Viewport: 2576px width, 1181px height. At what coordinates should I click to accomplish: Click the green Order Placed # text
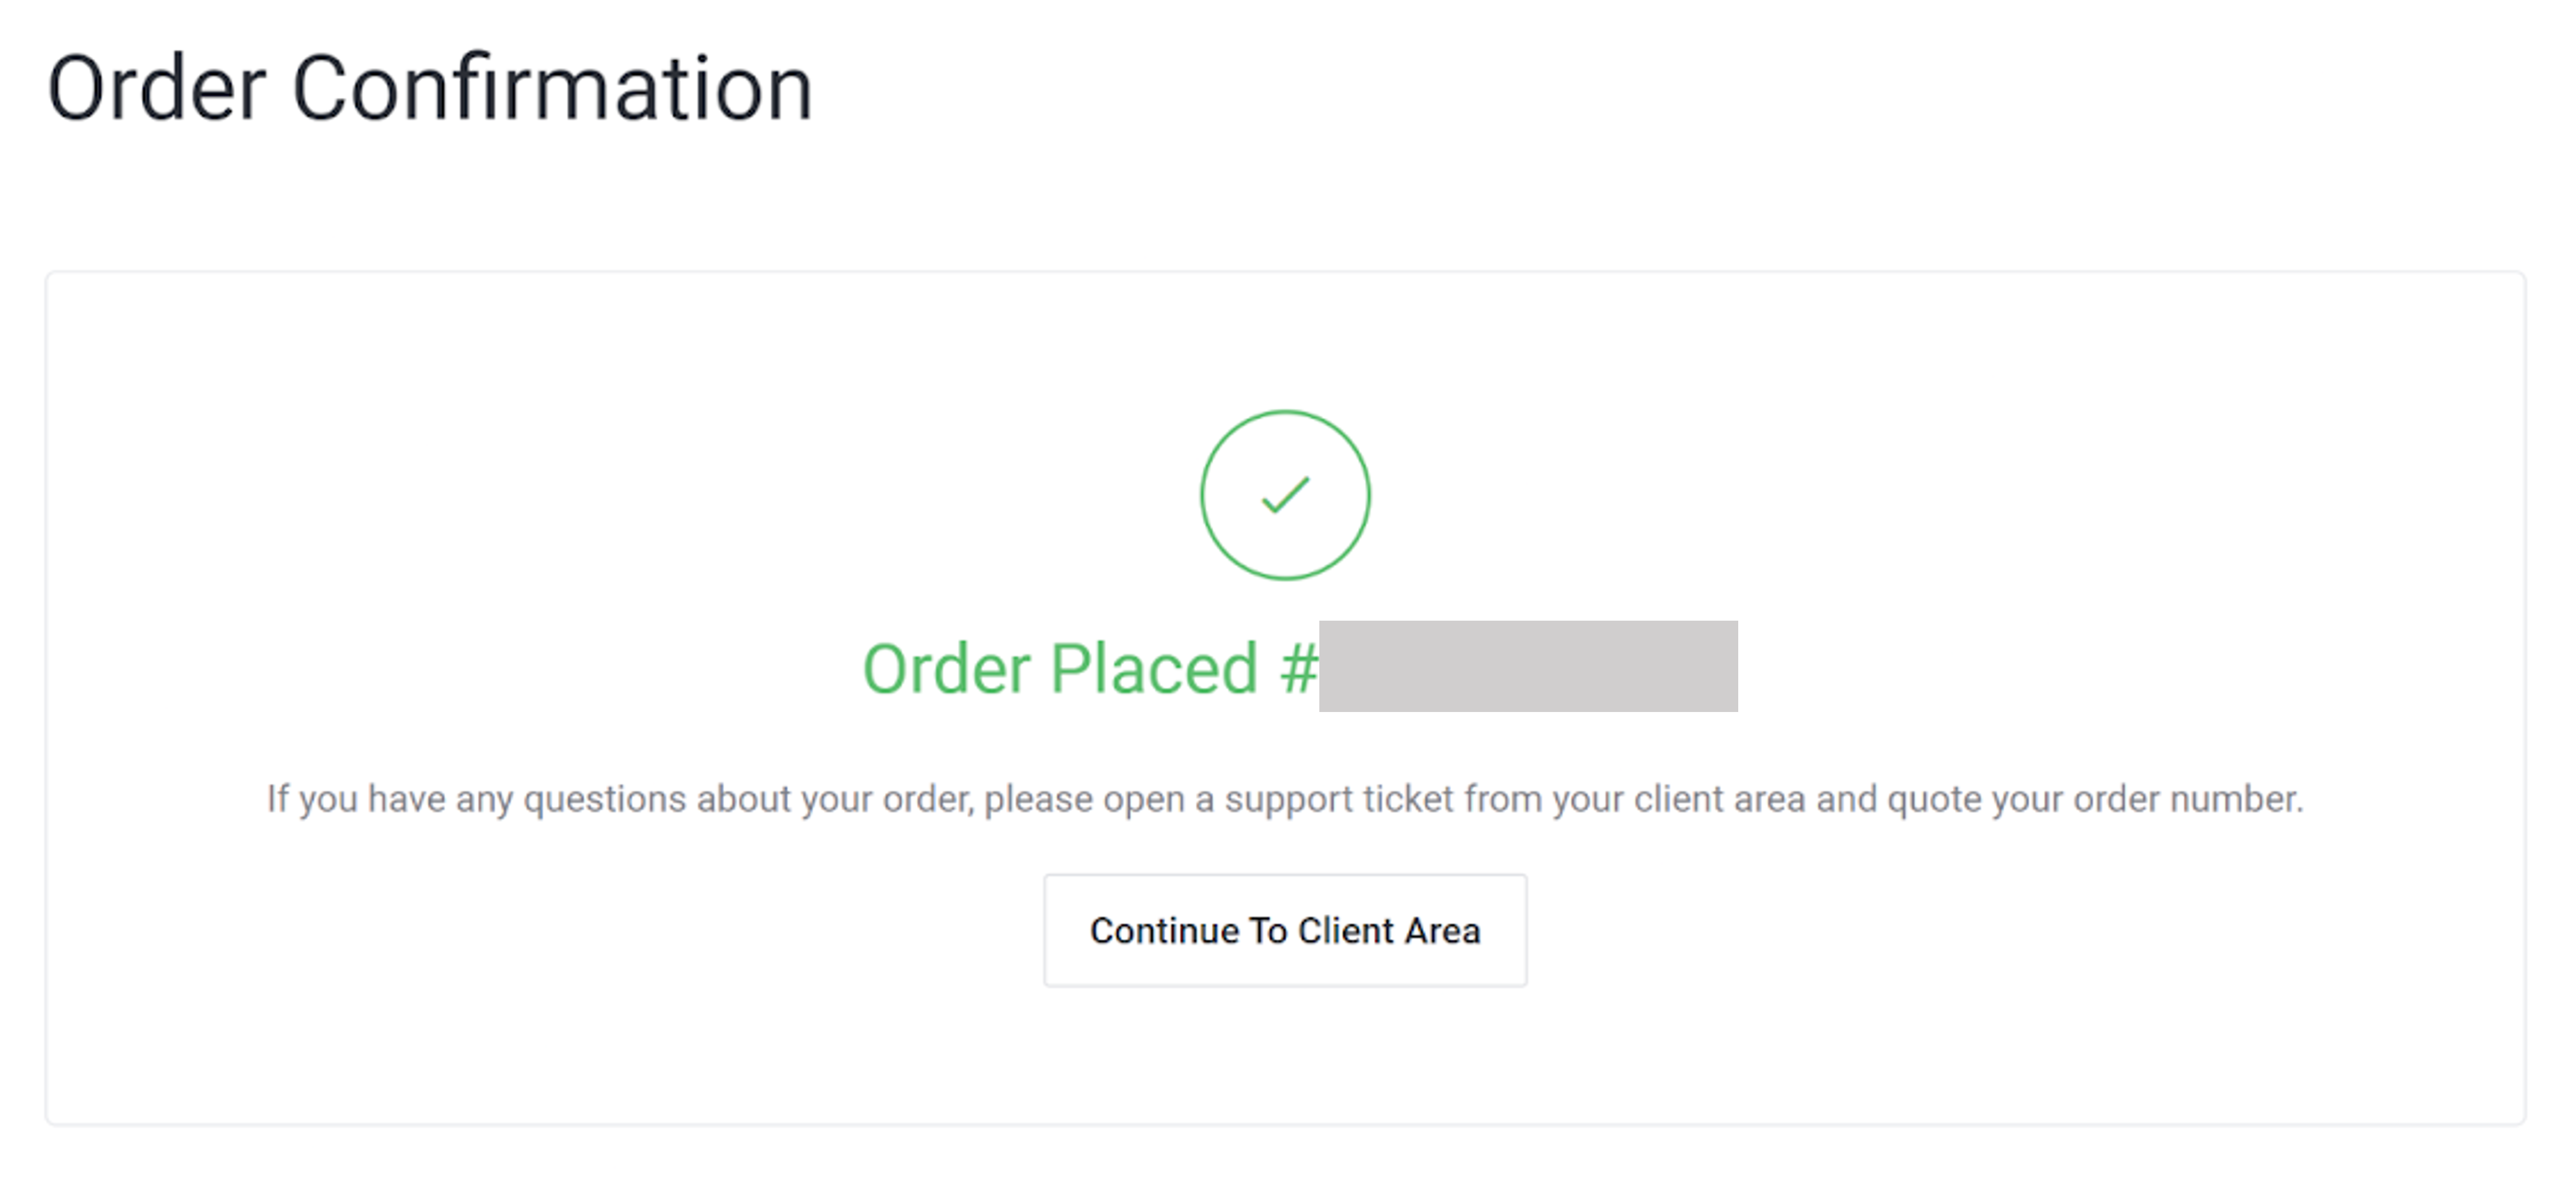click(x=1090, y=667)
